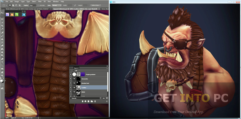Select the Paint Bucket tool

coord(2,49)
